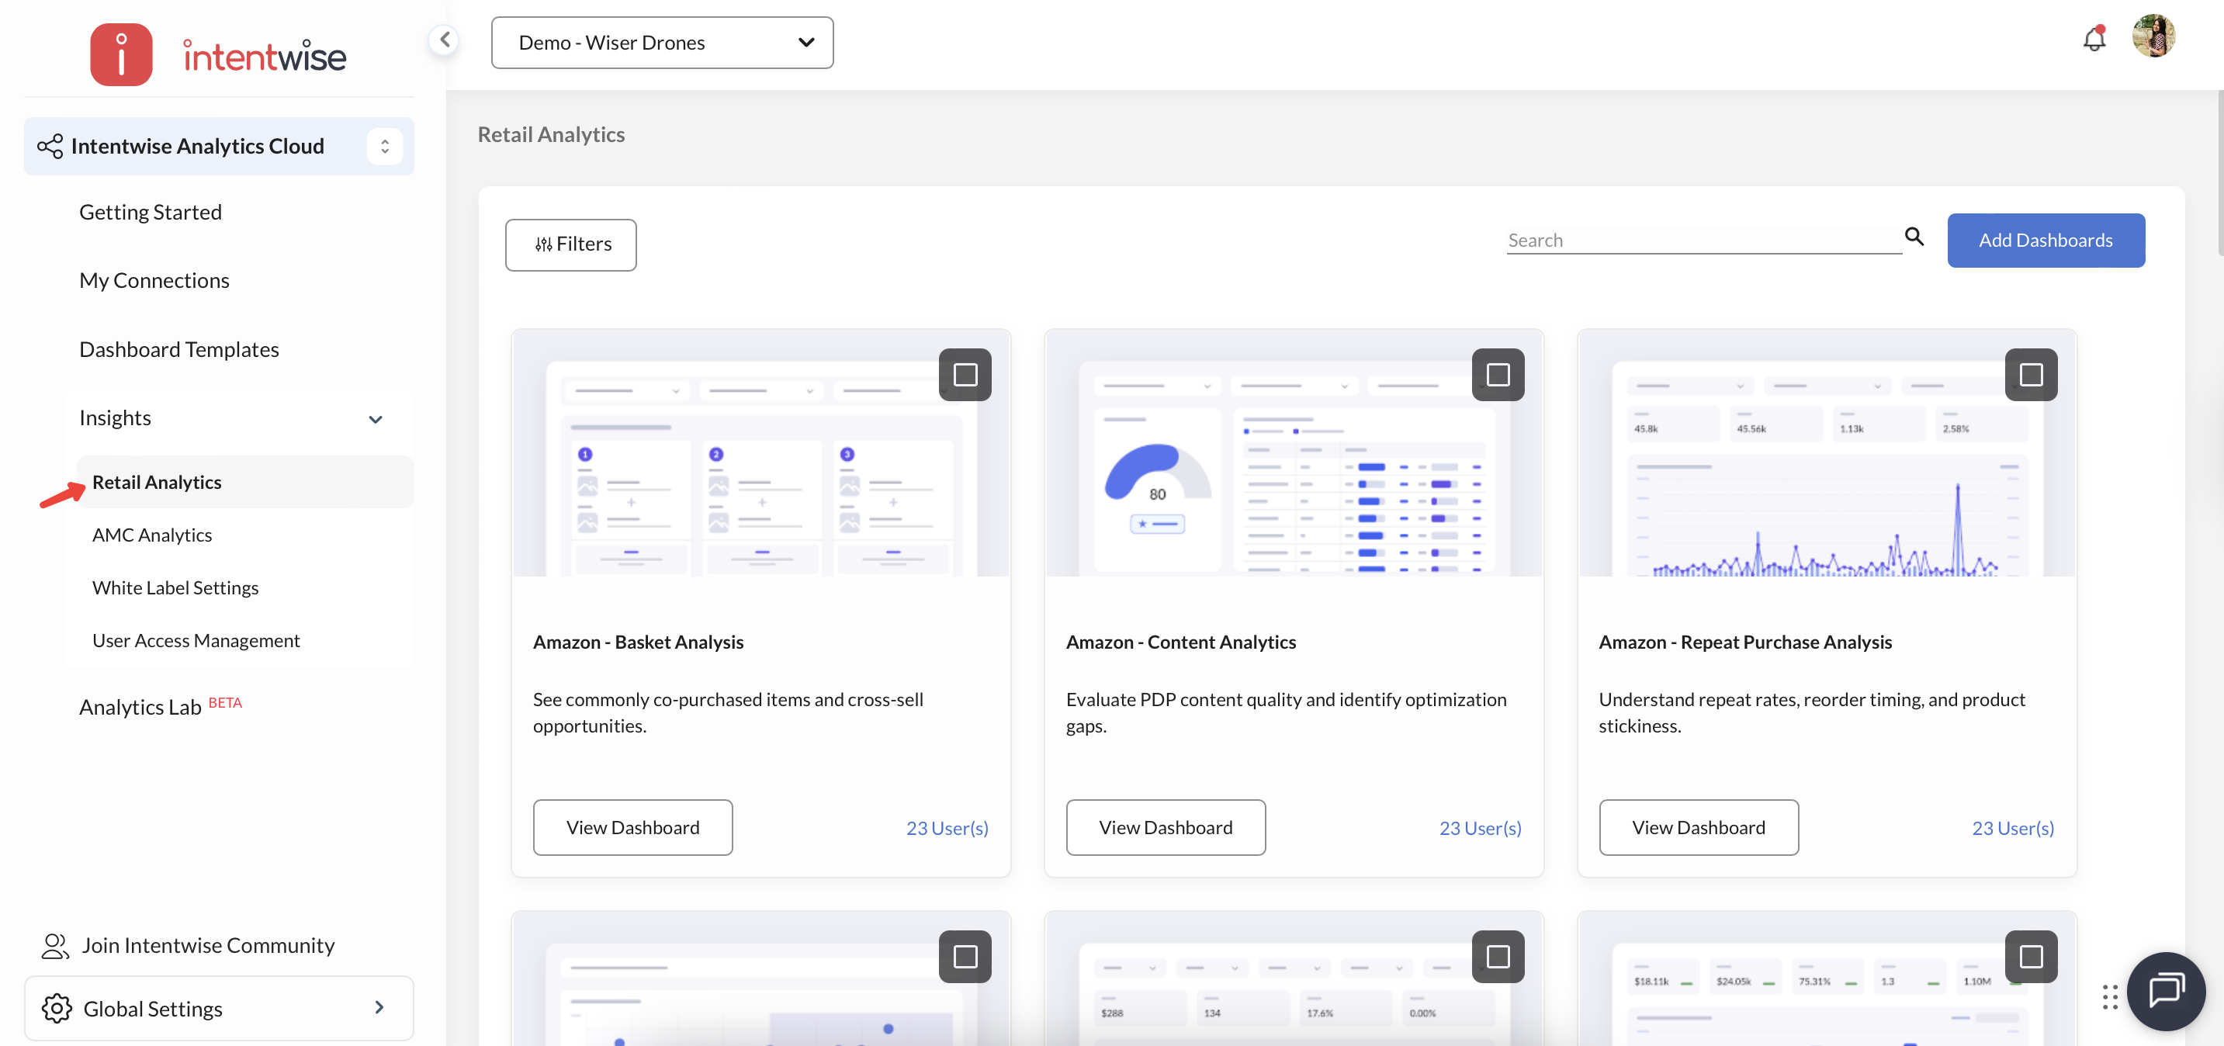Open the user profile avatar
The image size is (2224, 1046).
pyautogui.click(x=2153, y=36)
